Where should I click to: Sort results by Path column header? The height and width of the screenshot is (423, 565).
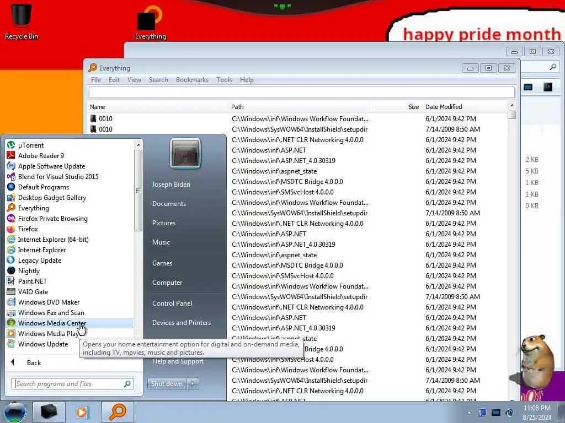click(x=299, y=107)
